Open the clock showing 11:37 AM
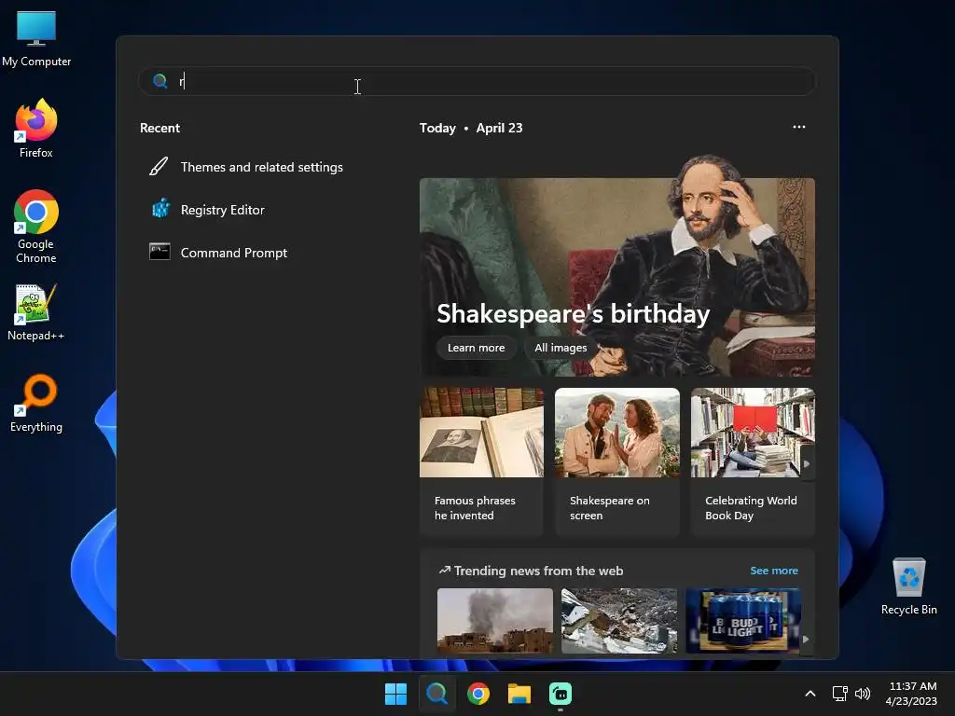Image resolution: width=955 pixels, height=716 pixels. point(912,694)
